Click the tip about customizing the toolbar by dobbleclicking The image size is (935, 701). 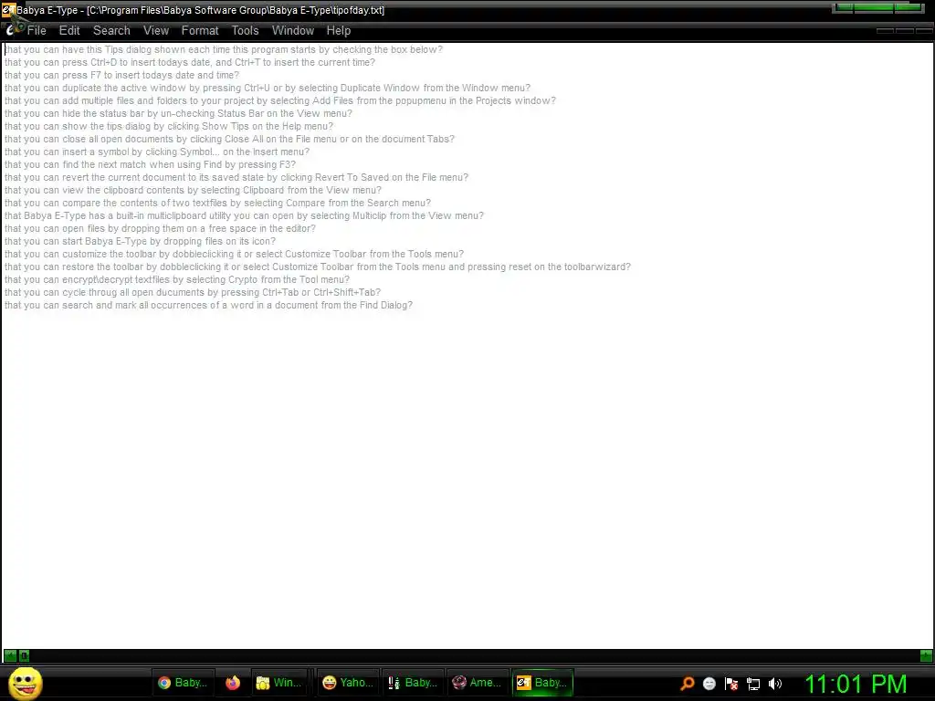point(234,254)
